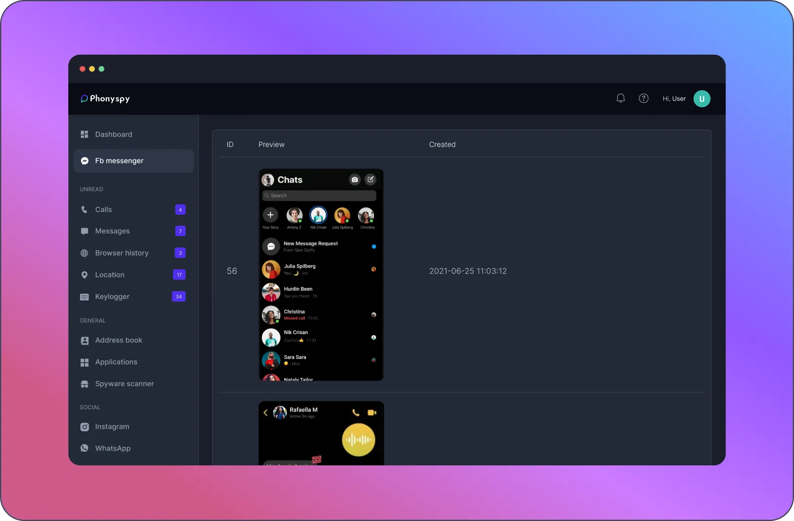Click the unread Messages badge showing 7
This screenshot has height=521, width=794.
click(180, 231)
